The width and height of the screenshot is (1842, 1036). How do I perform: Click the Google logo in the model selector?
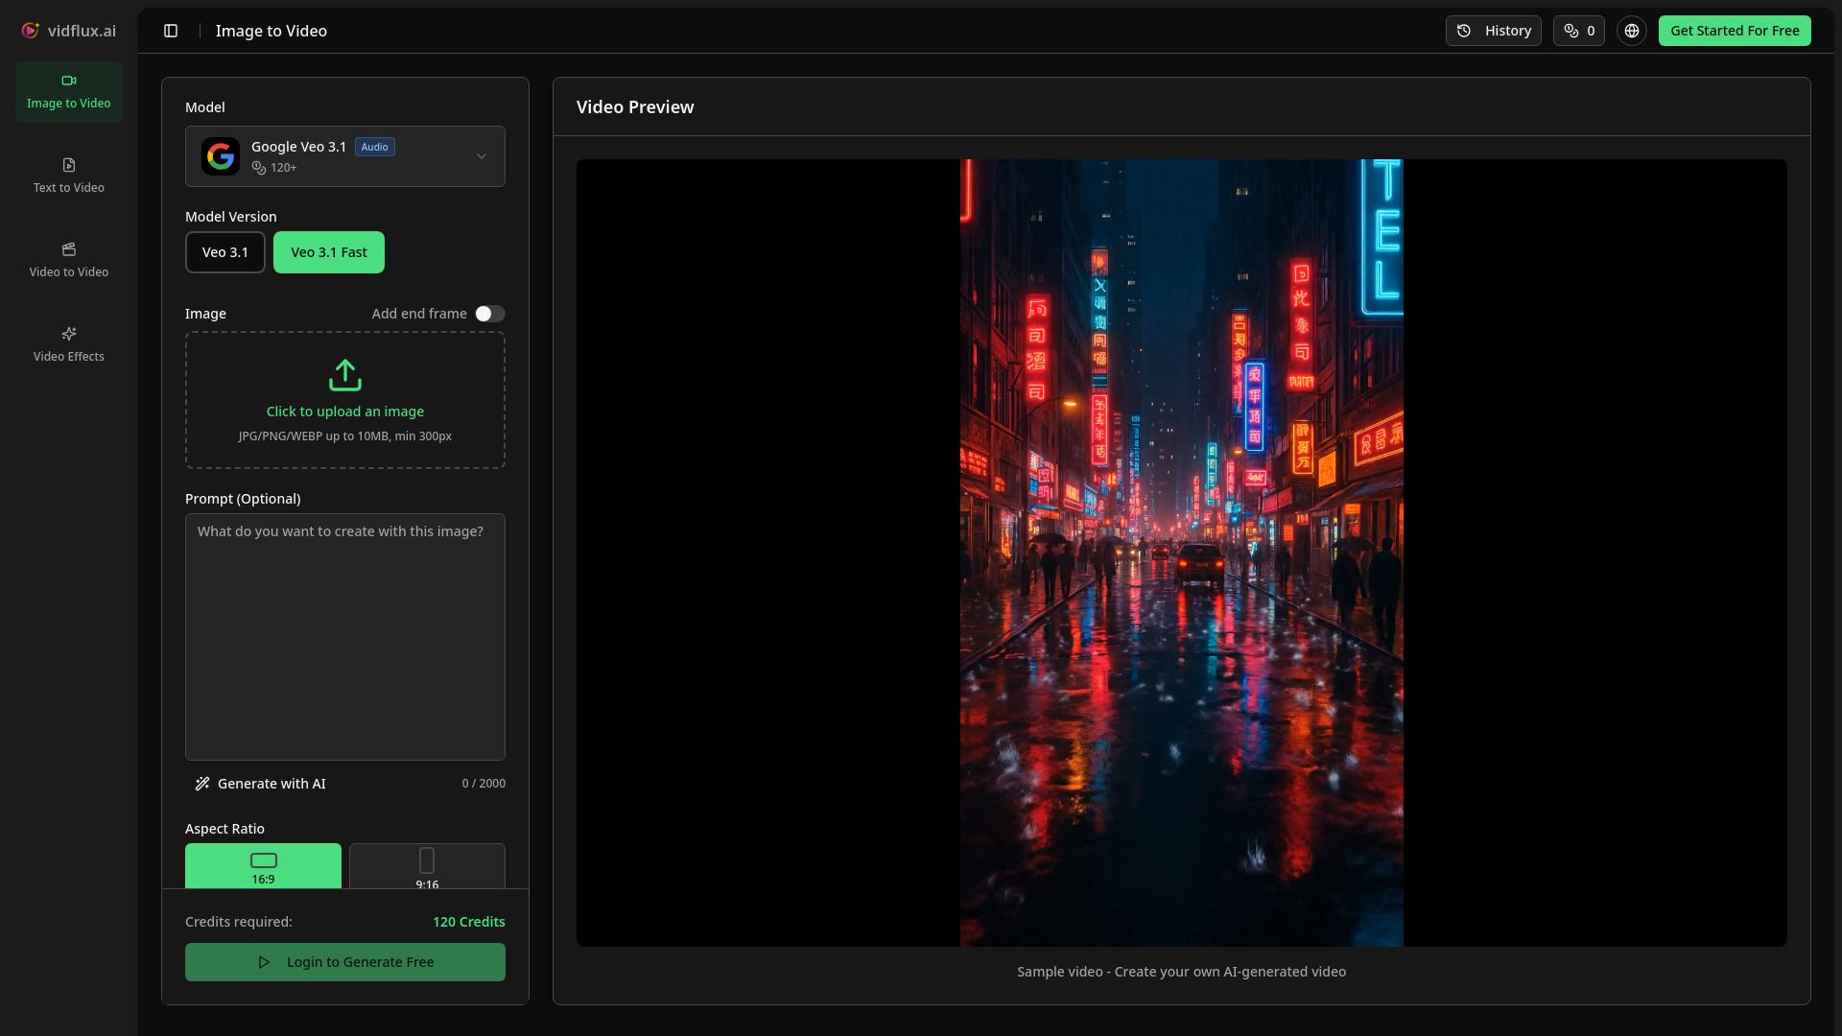[221, 155]
